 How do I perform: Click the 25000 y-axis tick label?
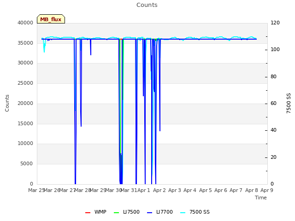[25, 83]
